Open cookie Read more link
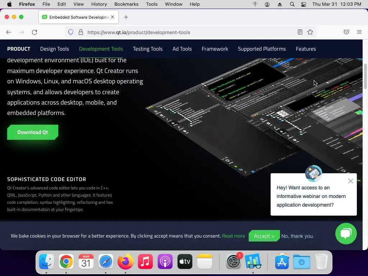The width and height of the screenshot is (368, 276). click(233, 236)
